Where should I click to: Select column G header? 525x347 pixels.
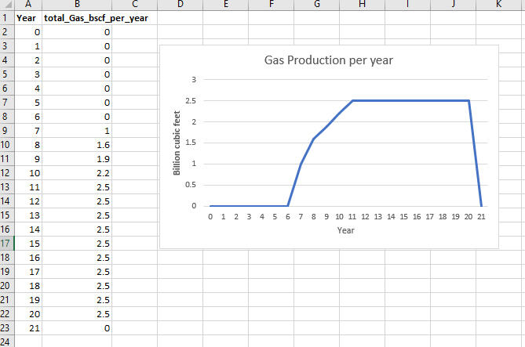[317, 5]
